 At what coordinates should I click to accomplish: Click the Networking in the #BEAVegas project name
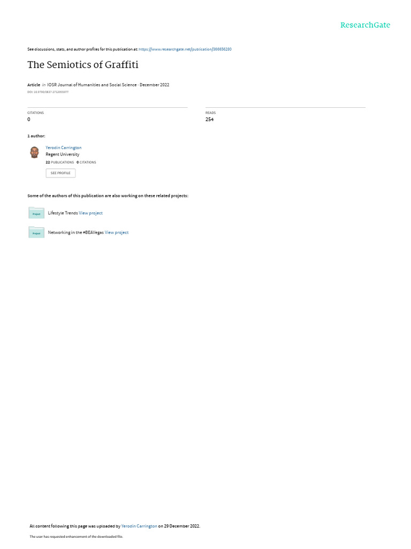76,233
